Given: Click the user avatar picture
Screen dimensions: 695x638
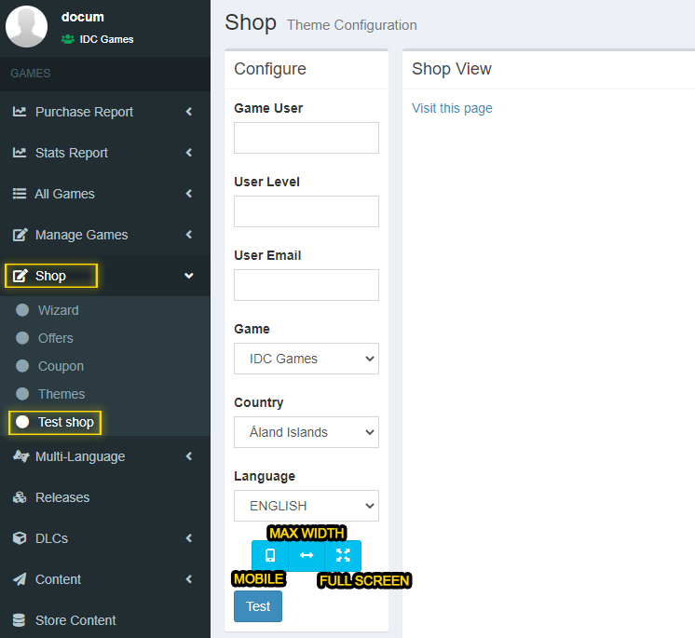Looking at the screenshot, I should pos(27,27).
